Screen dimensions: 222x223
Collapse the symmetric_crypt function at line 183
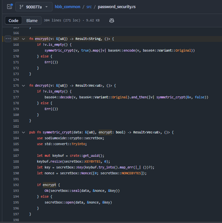(23, 132)
